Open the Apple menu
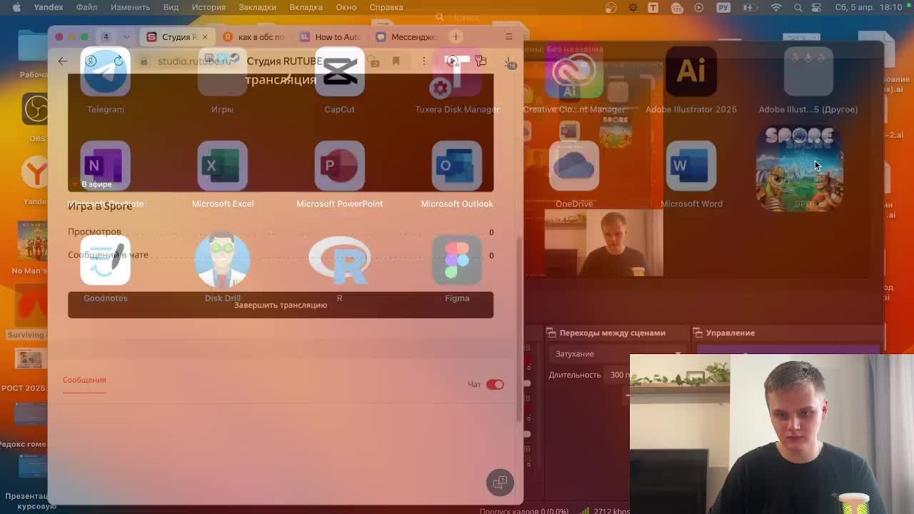 click(x=16, y=7)
